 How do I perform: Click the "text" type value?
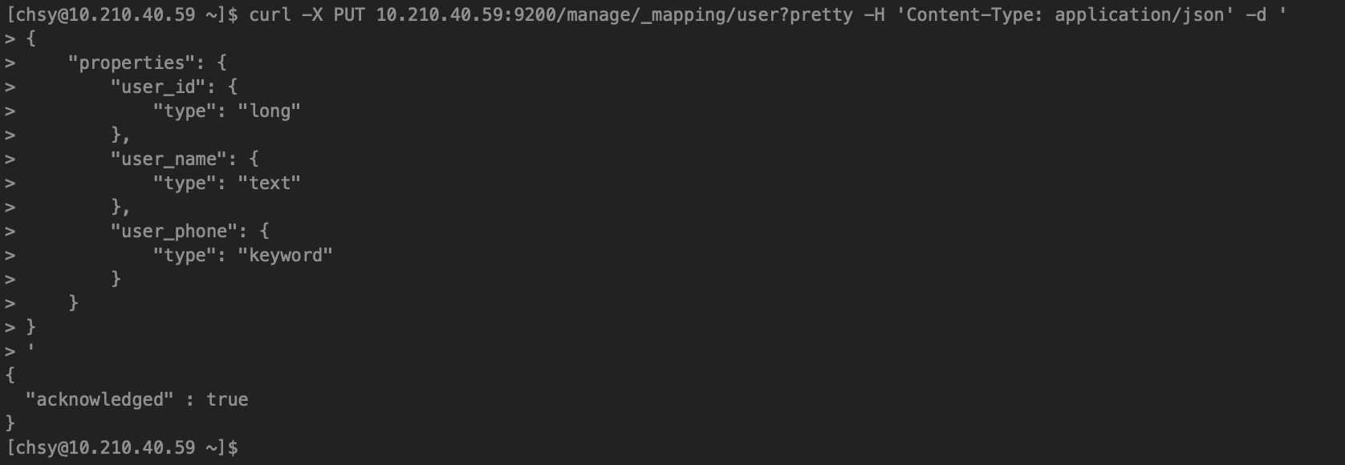(x=270, y=183)
